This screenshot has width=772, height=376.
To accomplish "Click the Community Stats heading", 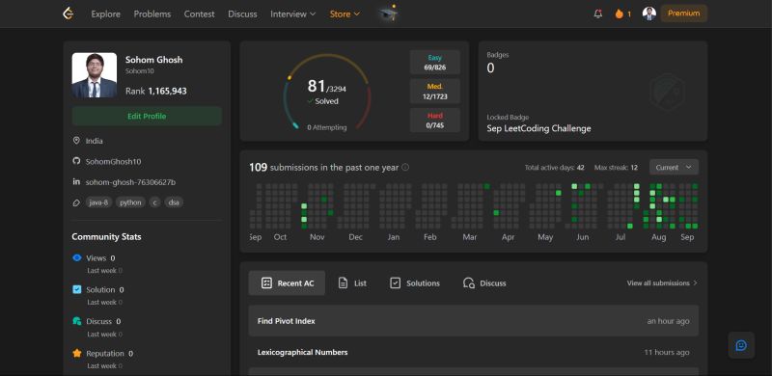I will [106, 237].
